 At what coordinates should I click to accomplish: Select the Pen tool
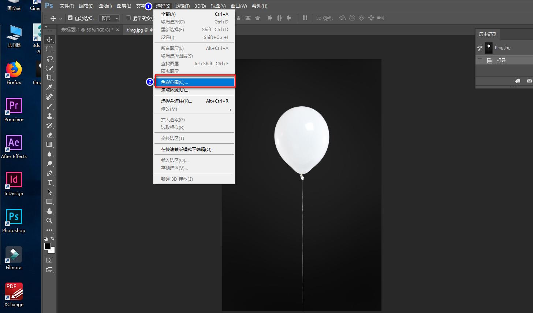49,173
